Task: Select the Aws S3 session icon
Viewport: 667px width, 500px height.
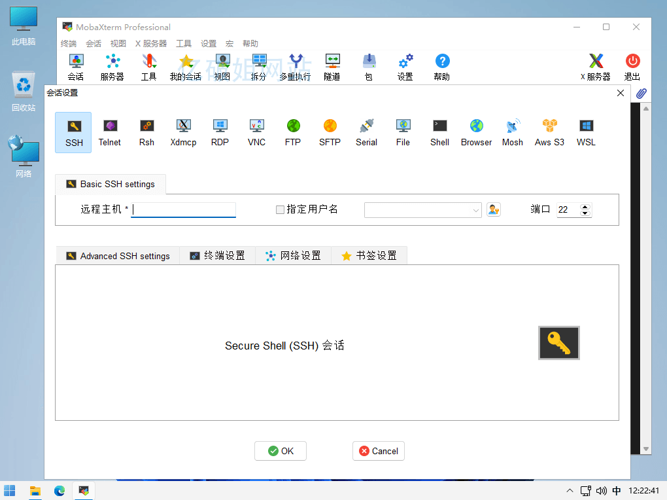Action: pyautogui.click(x=549, y=132)
